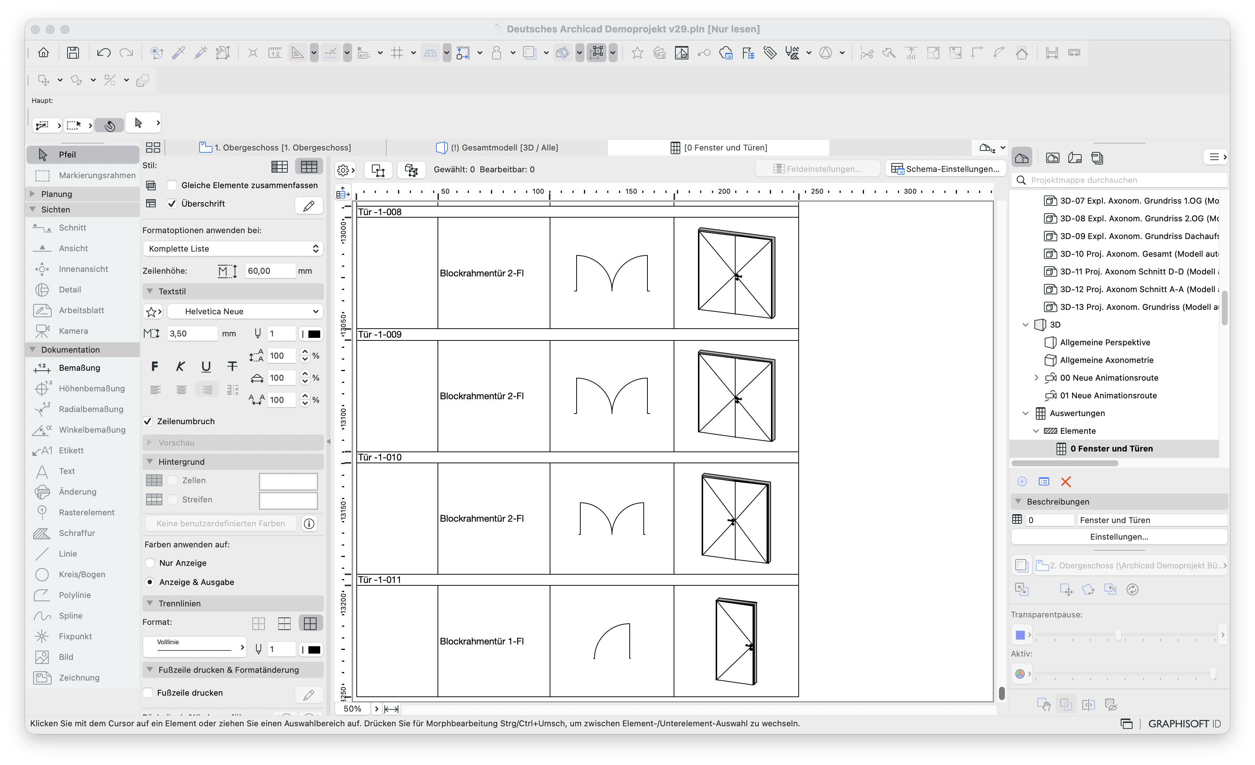Apply bold text style F icon

coord(155,366)
